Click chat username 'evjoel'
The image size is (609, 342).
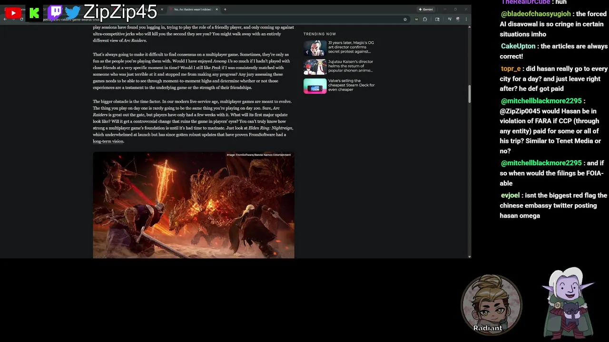click(x=511, y=195)
